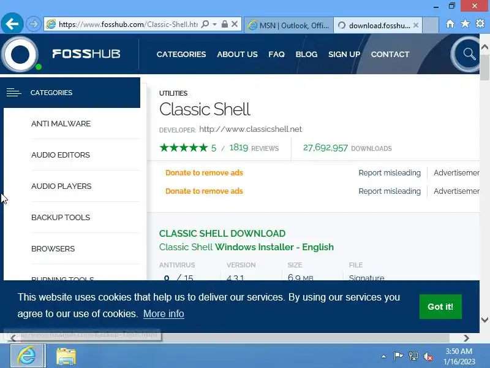Click the UTILITIES breadcrumb label
The image size is (490, 368).
(173, 93)
